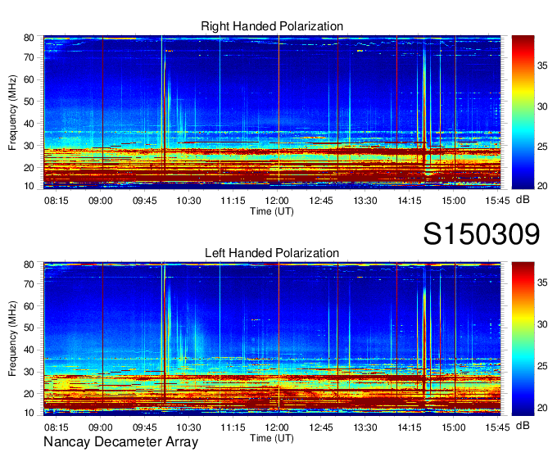Click the 70 MHz tick of Left Handed plot

pos(29,284)
